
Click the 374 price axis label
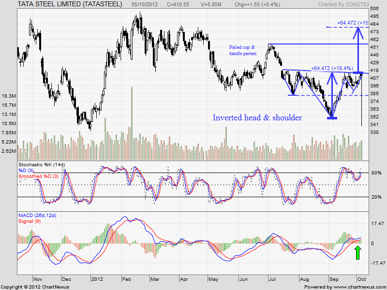tap(374, 101)
